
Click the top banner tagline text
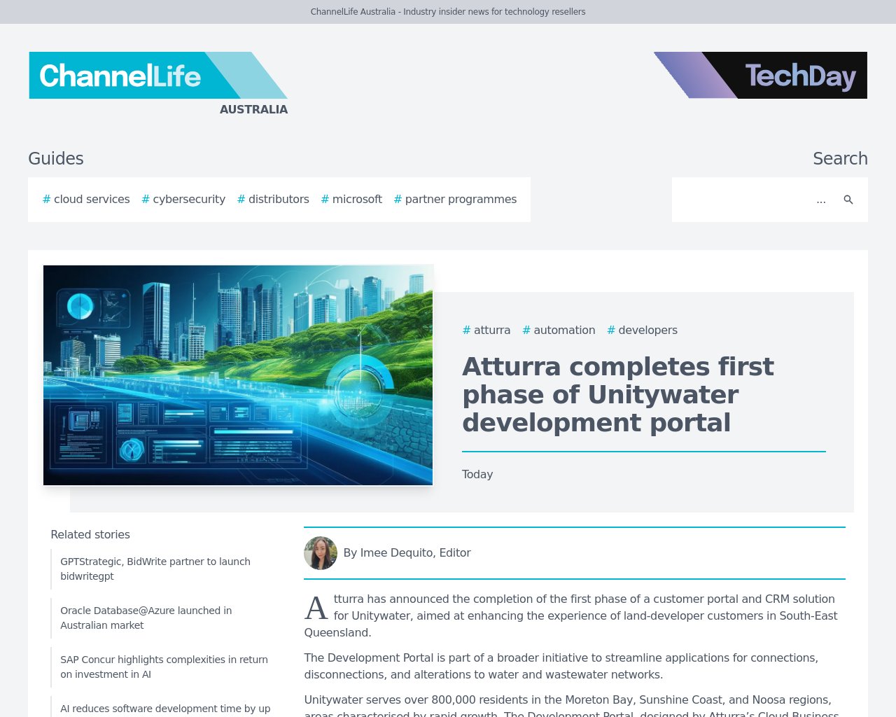448,12
